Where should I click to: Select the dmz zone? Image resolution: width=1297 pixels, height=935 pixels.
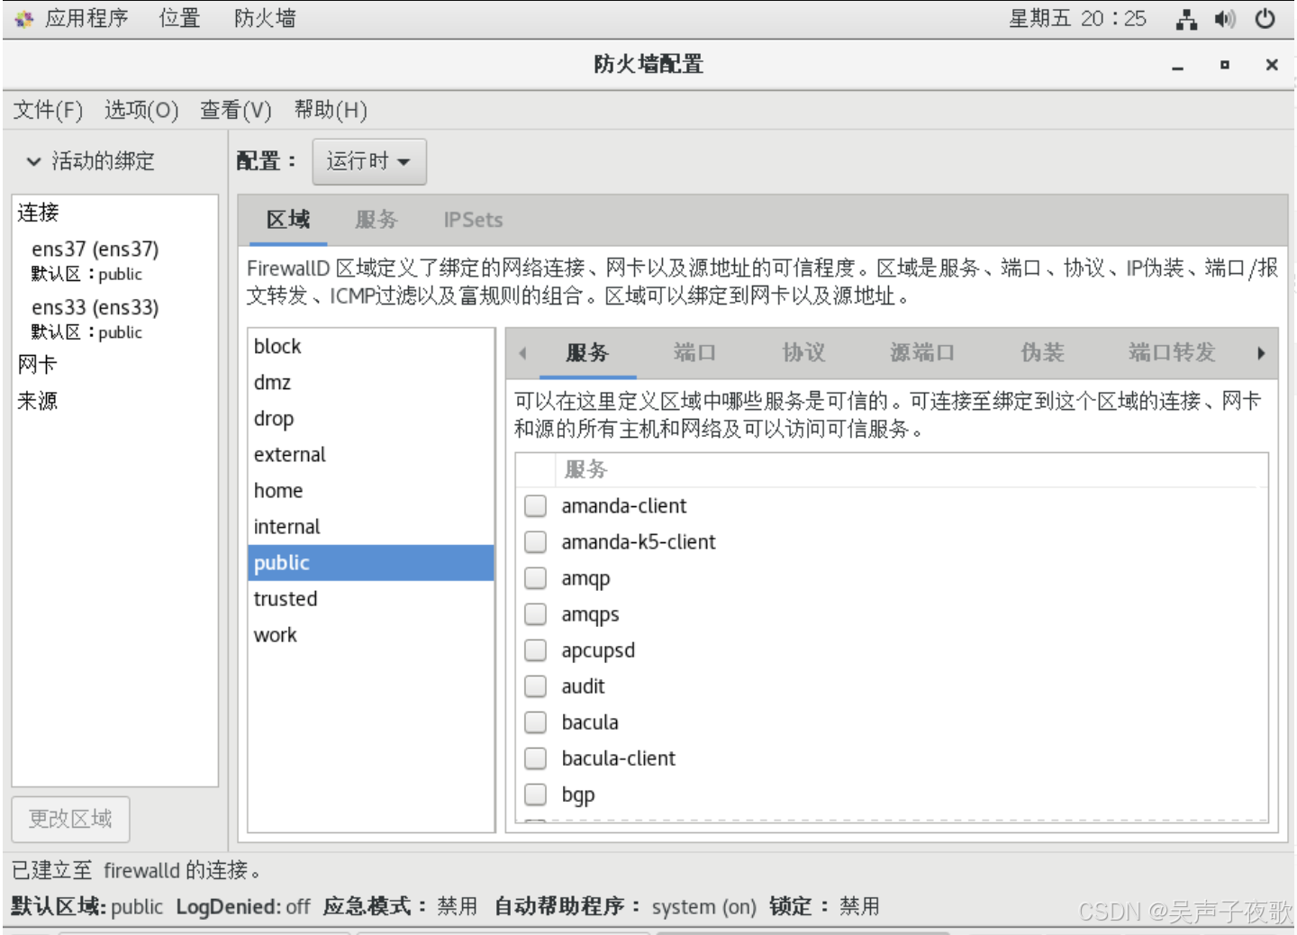(x=371, y=383)
